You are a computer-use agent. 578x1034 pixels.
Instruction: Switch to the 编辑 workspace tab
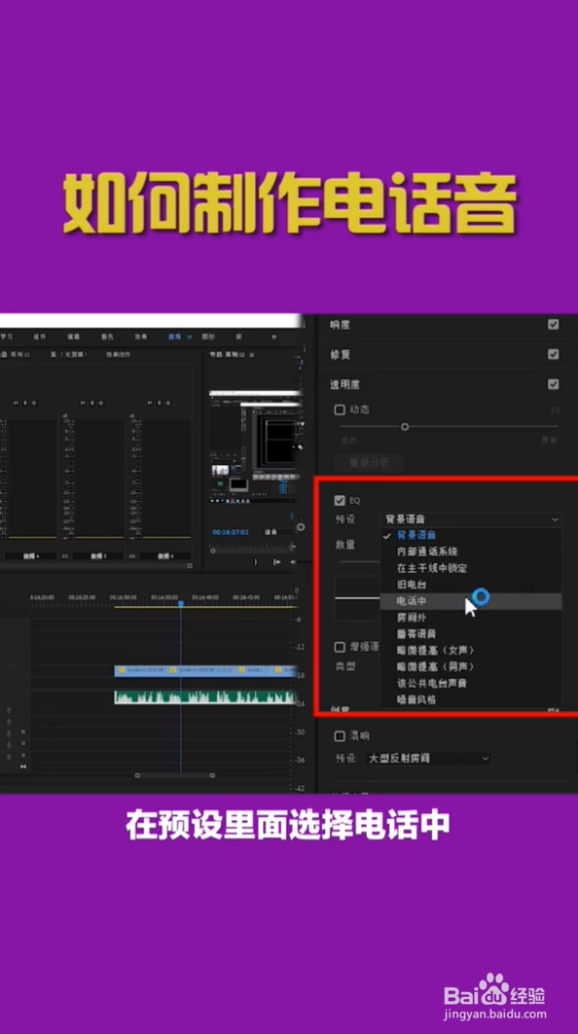click(73, 337)
